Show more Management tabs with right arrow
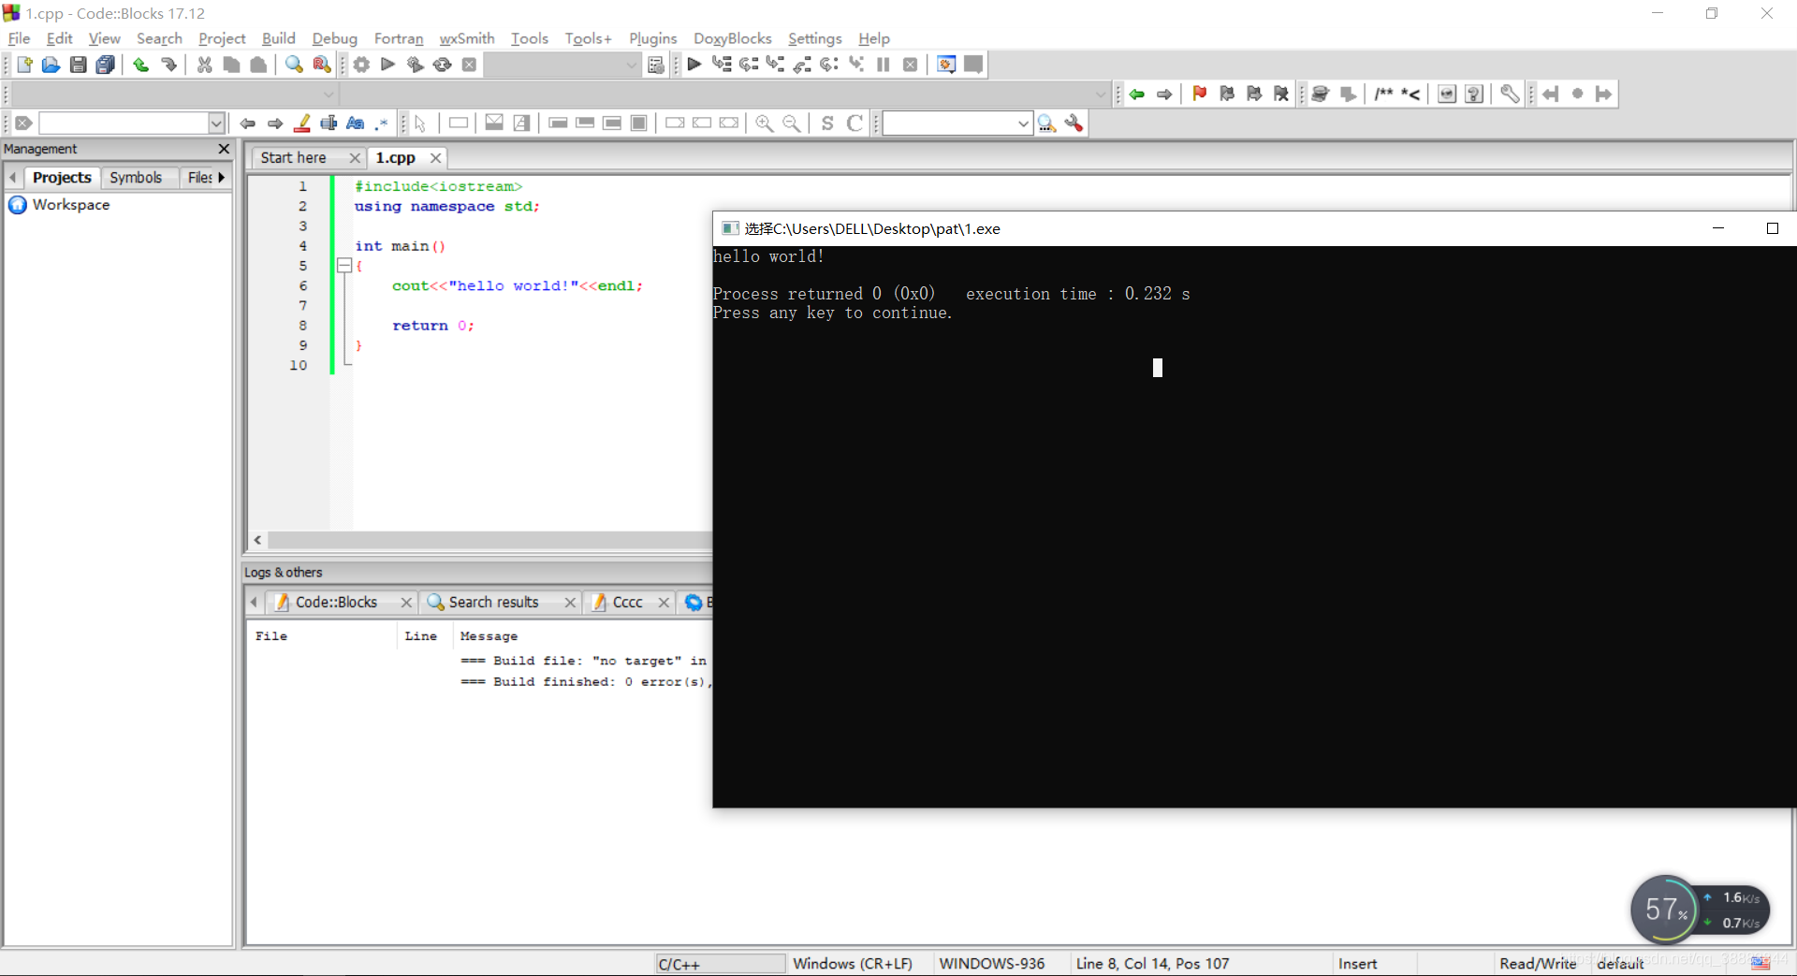The image size is (1797, 976). click(222, 177)
